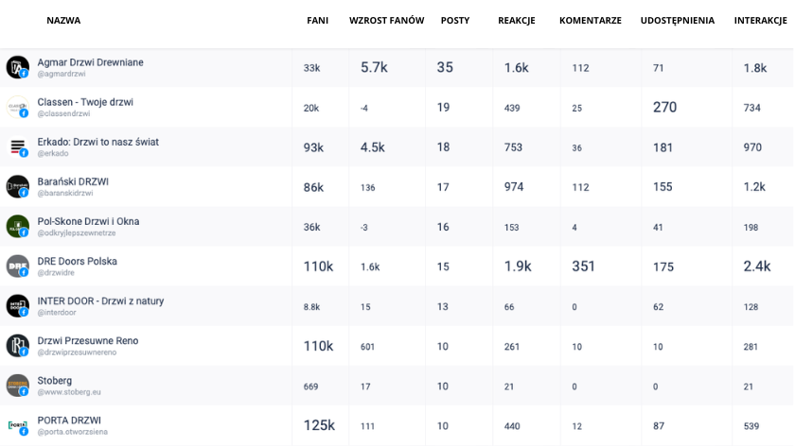This screenshot has width=795, height=446.
Task: Click the INTERAKCJE column header
Action: (x=761, y=20)
